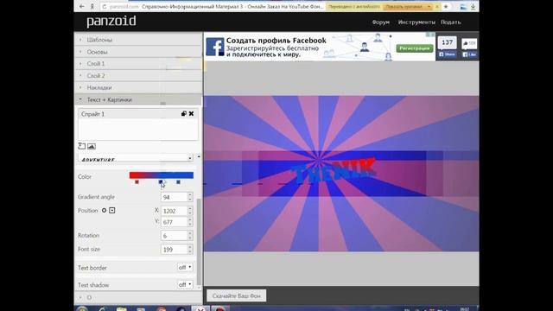The image size is (553, 311).
Task: Click the Position X field
Action: tap(174, 211)
